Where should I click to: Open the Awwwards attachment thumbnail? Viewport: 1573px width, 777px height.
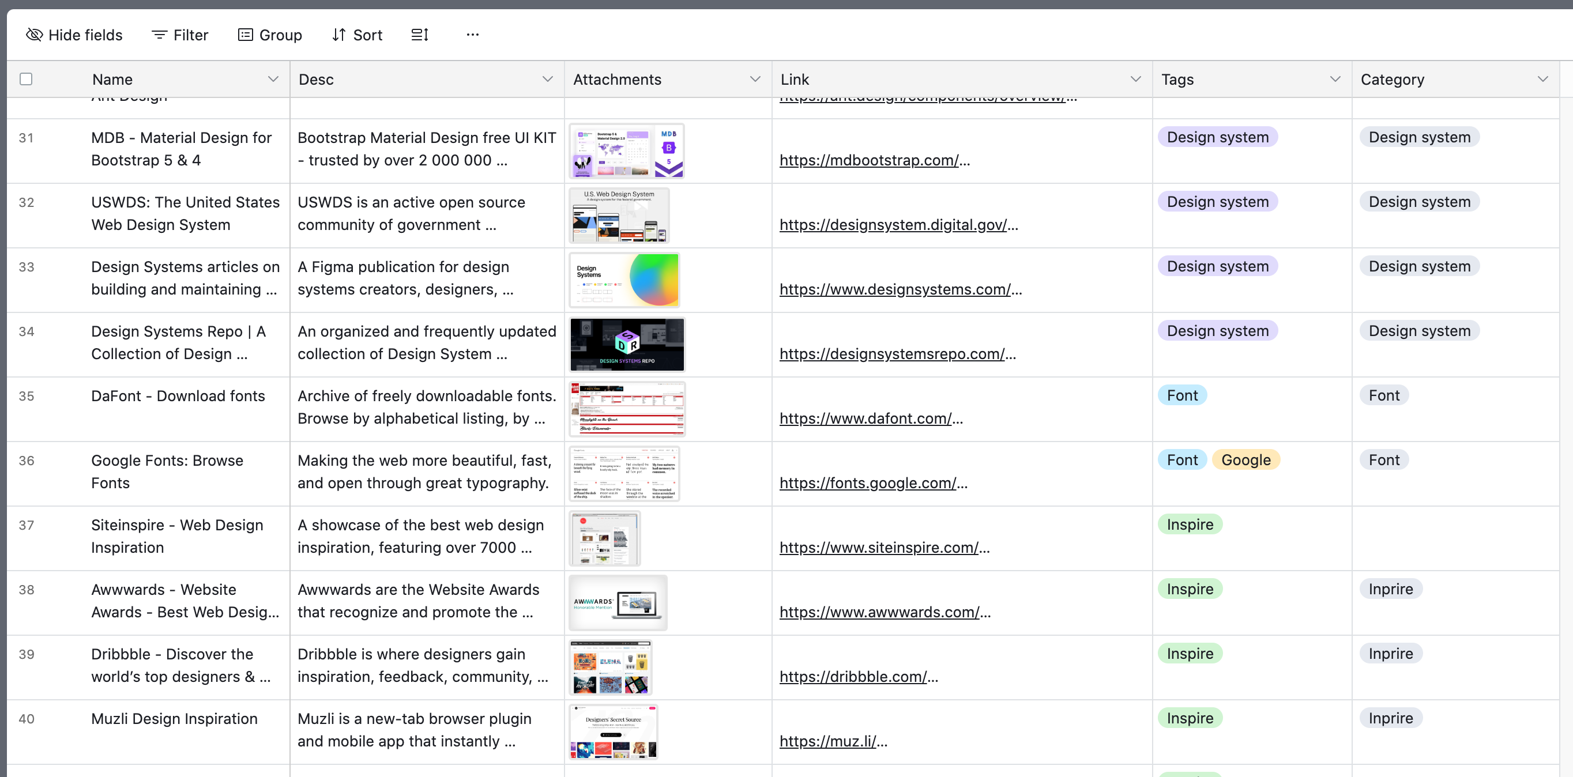tap(618, 602)
